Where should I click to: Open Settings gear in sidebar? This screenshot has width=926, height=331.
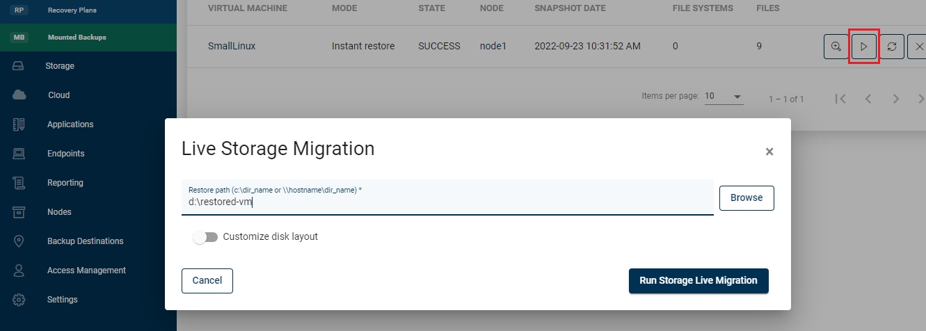pyautogui.click(x=62, y=300)
